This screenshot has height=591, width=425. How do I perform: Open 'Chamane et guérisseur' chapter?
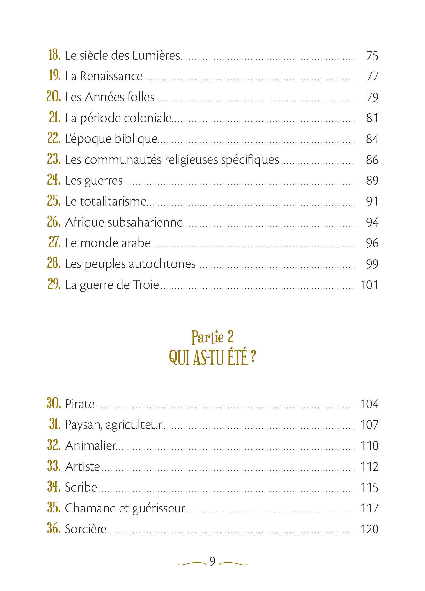tap(125, 508)
